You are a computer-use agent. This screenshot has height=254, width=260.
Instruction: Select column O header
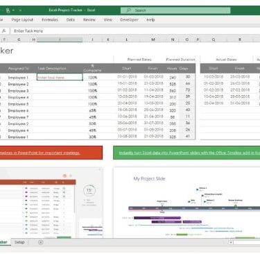(x=187, y=40)
